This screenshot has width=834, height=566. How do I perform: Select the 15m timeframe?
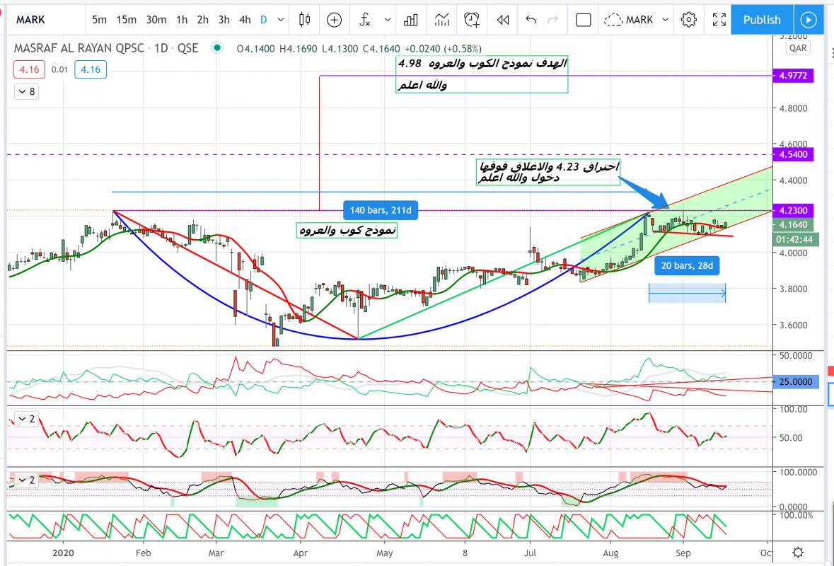126,20
